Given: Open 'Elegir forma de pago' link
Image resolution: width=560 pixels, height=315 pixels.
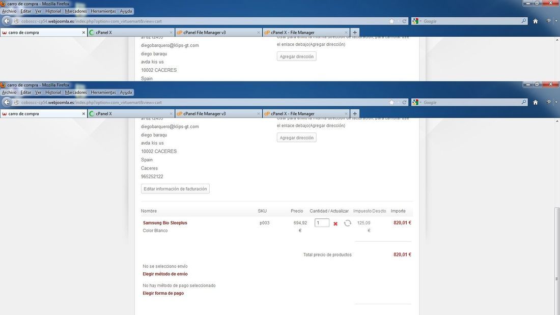Looking at the screenshot, I should [163, 293].
